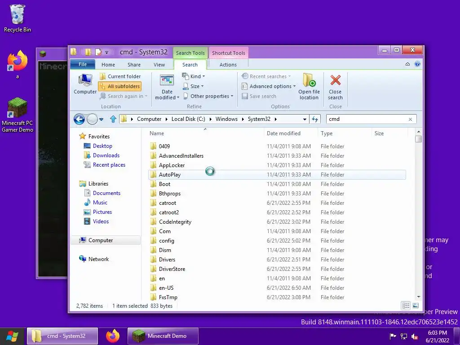Switch to Minecraft Demo taskbar button

tap(163, 336)
